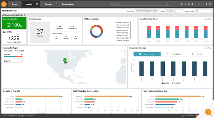Screen dimensions: 214x118
Task: Click the search magnifier icon
Action: click(x=112, y=4)
